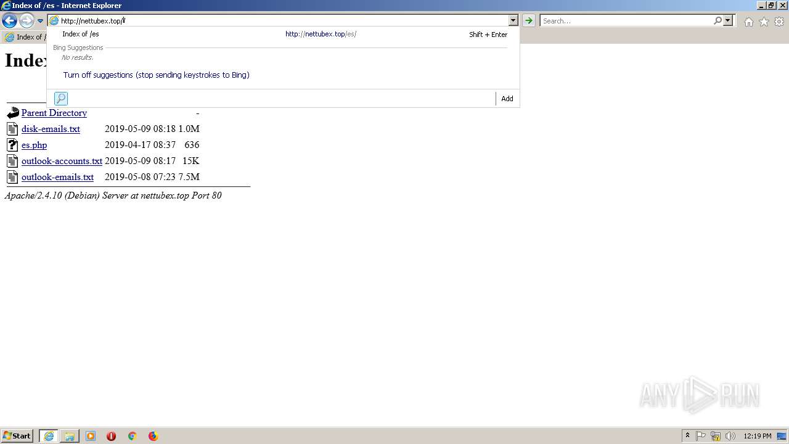The image size is (789, 444).
Task: Click the Apache server footer text
Action: (x=113, y=195)
